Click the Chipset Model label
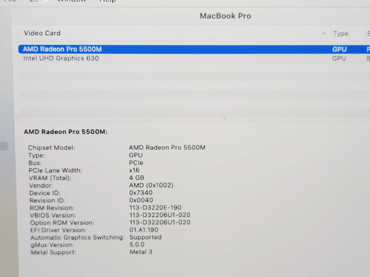The height and width of the screenshot is (277, 370). click(x=52, y=148)
